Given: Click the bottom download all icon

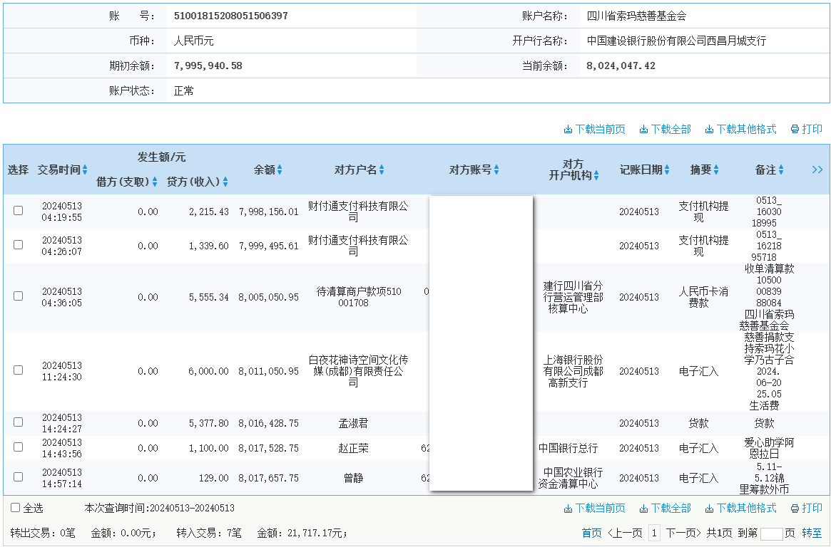Looking at the screenshot, I should [643, 509].
